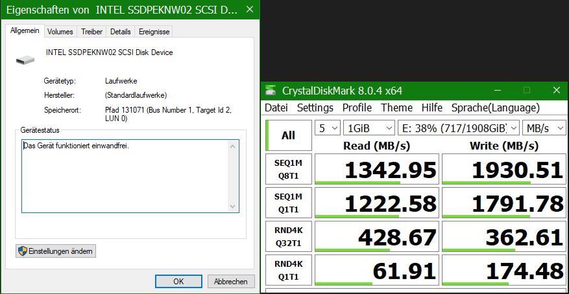569x294 pixels.
Task: Switch to the Allgemein tab
Action: 25,31
